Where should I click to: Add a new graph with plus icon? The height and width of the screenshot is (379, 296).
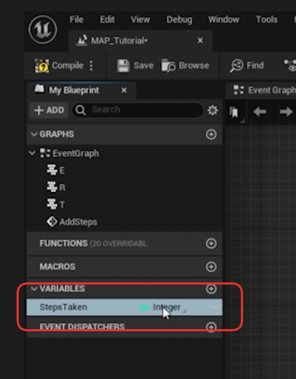click(x=211, y=134)
